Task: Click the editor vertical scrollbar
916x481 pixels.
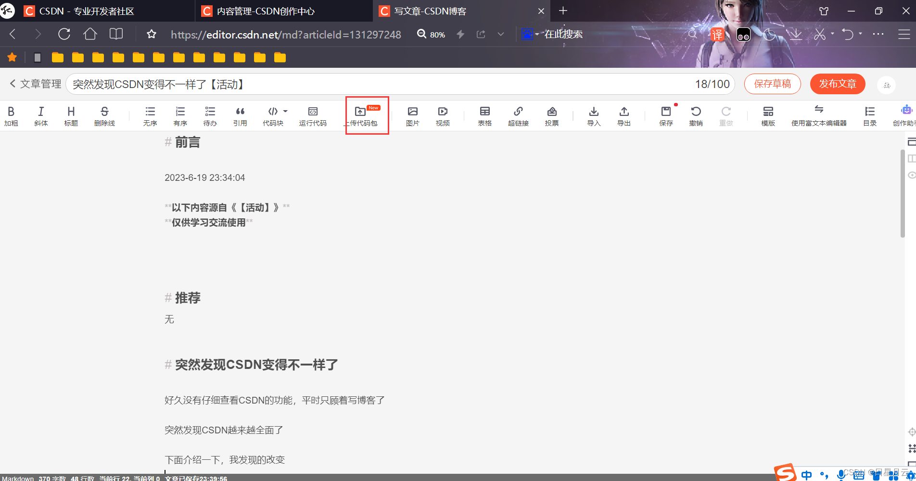Action: (x=903, y=194)
